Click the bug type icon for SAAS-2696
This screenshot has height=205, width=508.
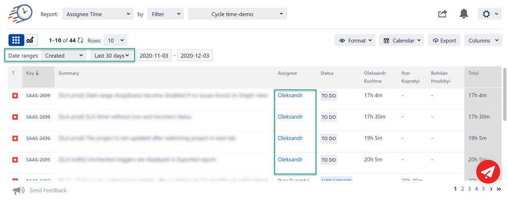click(15, 139)
